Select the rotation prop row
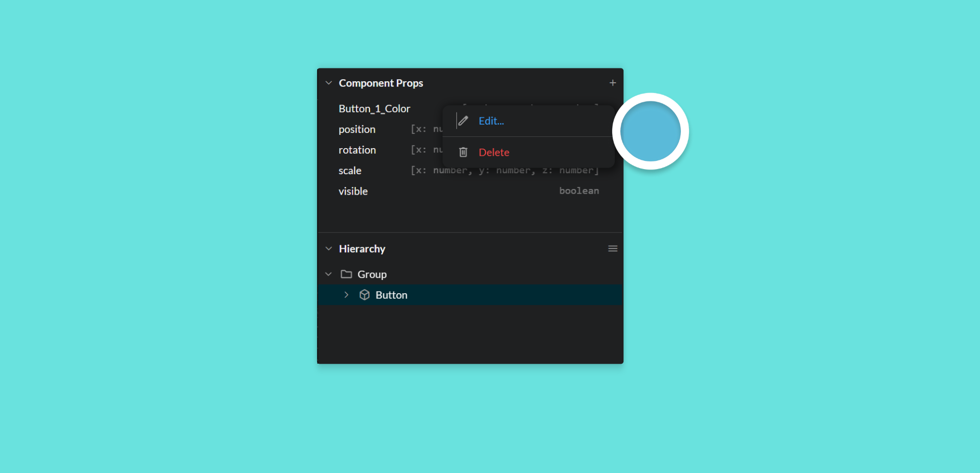 [470, 150]
